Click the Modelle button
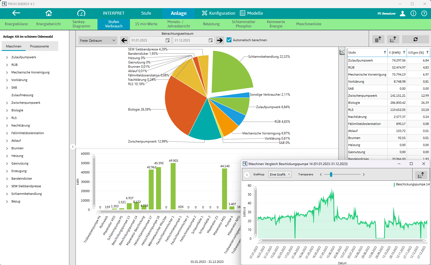This screenshot has width=431, height=265. 252,13
